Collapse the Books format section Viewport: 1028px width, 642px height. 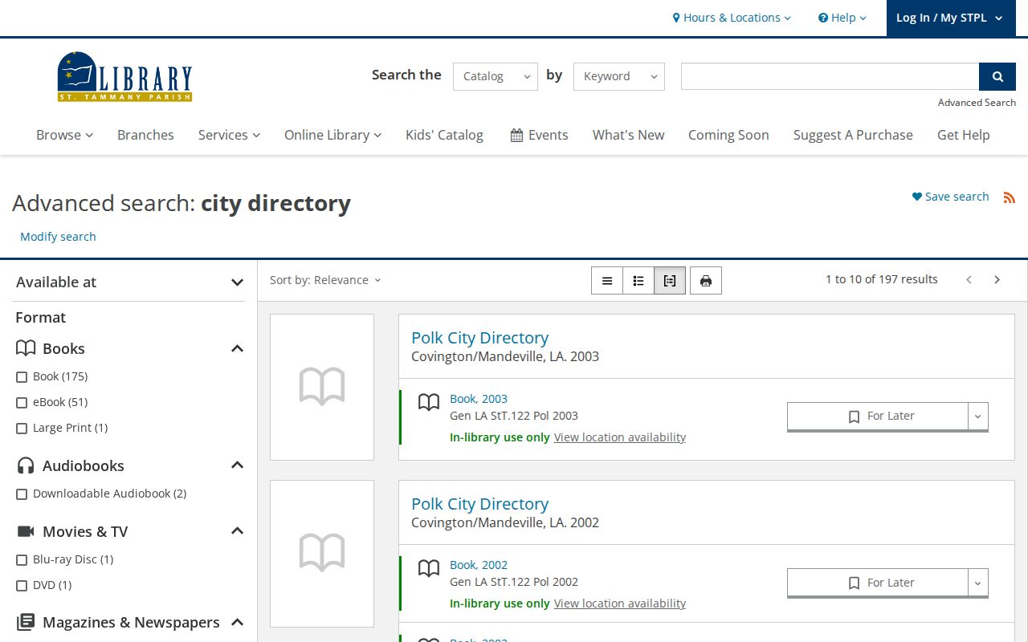pyautogui.click(x=237, y=348)
